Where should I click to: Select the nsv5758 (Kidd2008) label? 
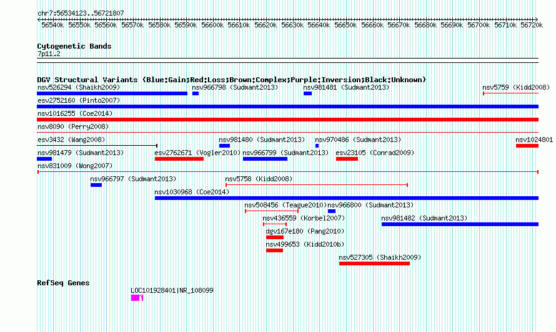pyautogui.click(x=259, y=179)
